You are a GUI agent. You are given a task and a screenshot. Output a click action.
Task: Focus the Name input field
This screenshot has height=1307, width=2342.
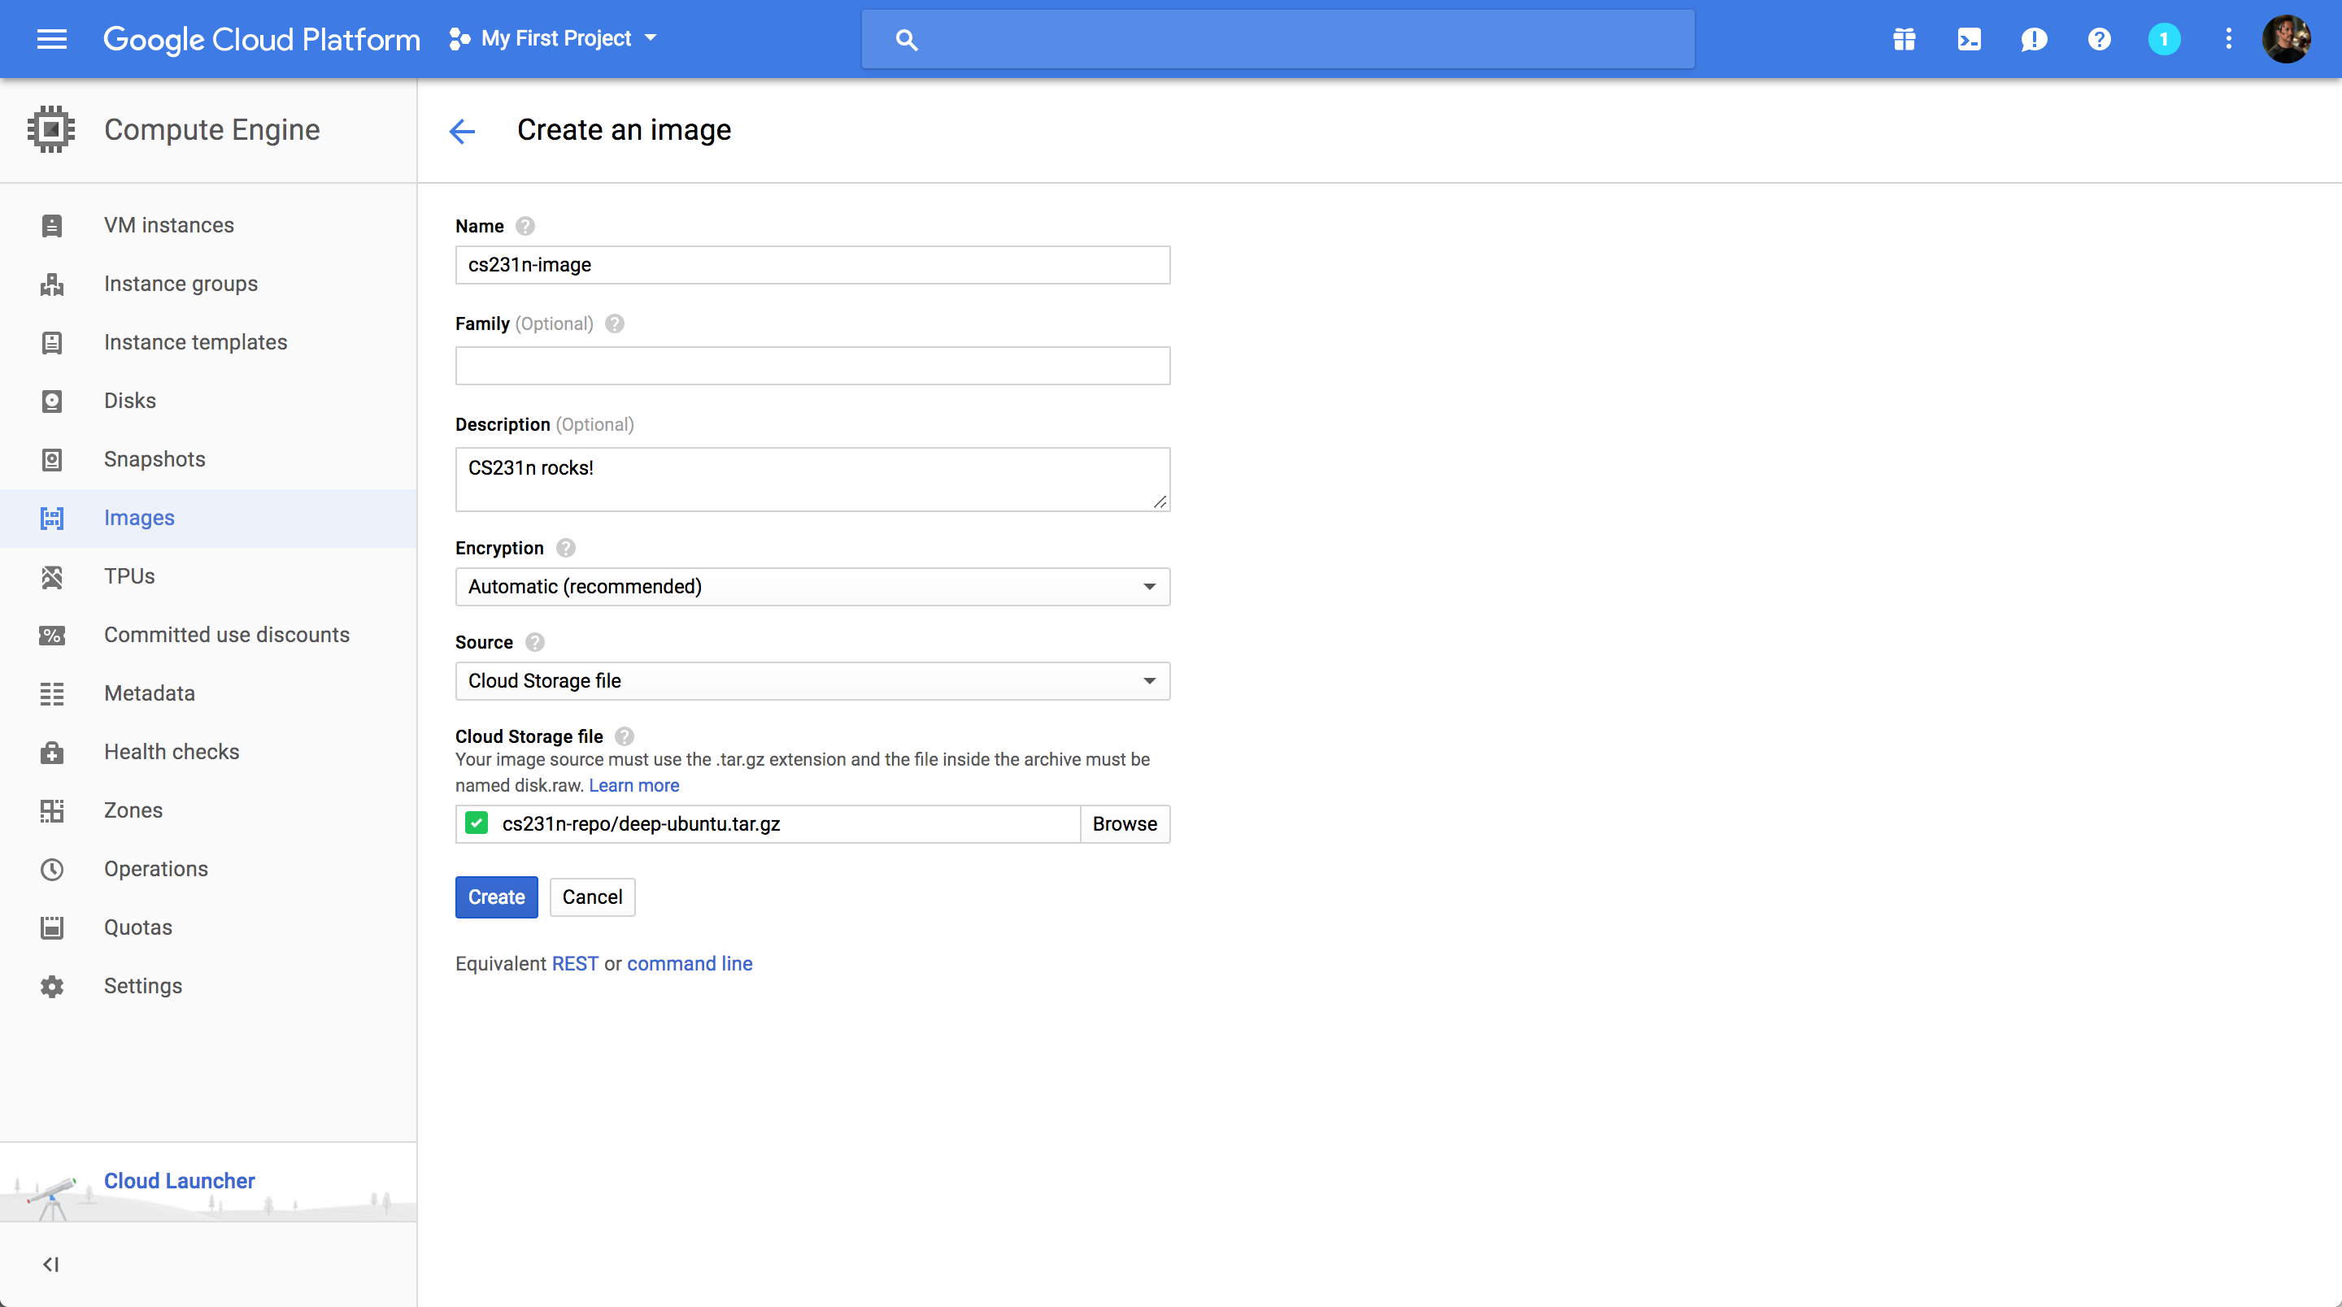click(813, 266)
